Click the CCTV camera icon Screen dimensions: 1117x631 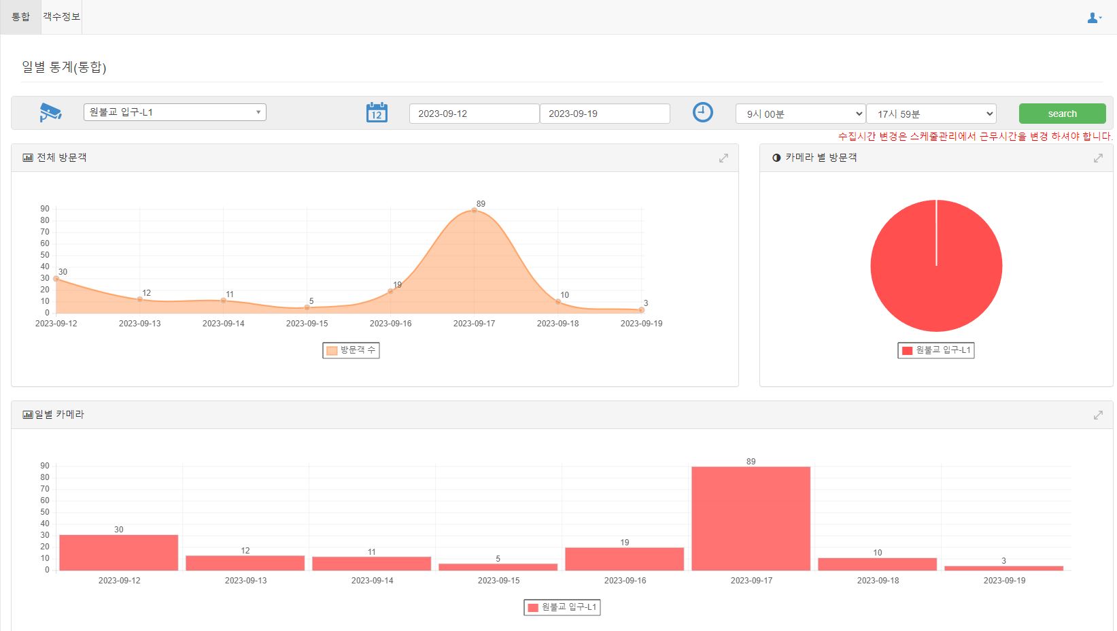[x=50, y=112]
